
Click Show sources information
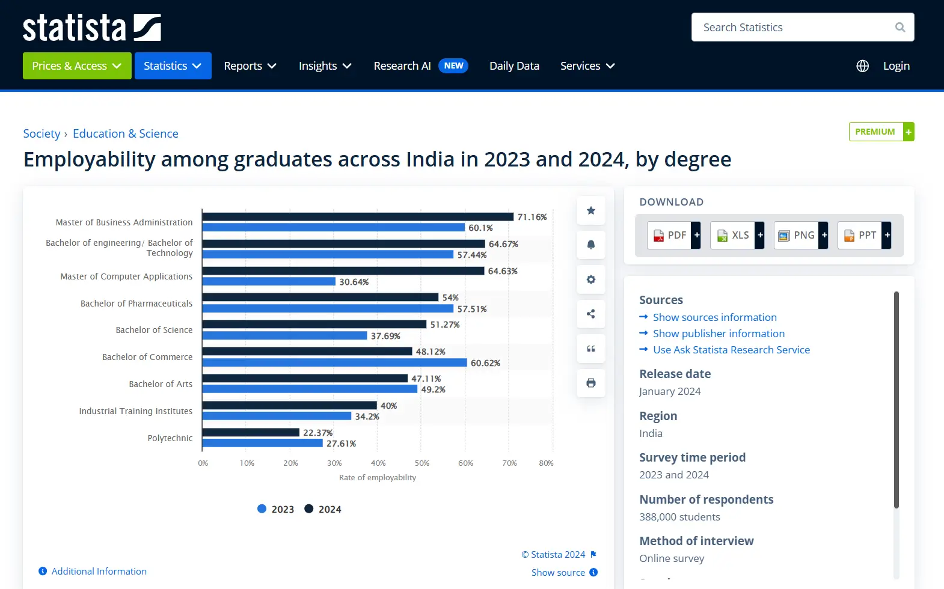714,317
